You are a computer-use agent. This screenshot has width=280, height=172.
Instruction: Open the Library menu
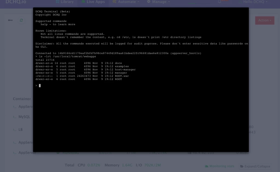point(65,2)
